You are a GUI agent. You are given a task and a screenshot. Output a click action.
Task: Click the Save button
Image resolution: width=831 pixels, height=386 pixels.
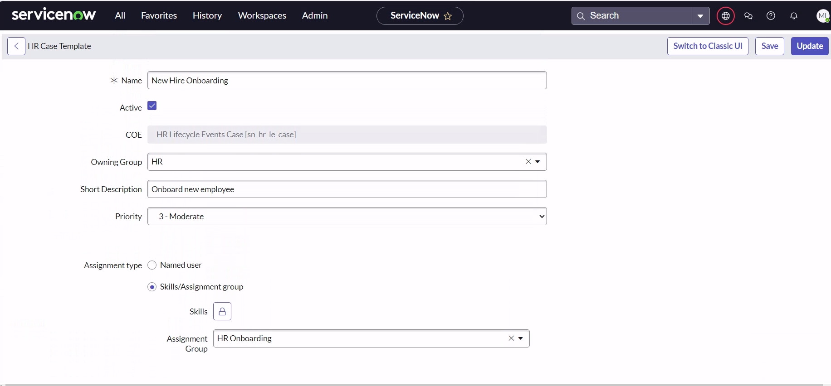770,46
